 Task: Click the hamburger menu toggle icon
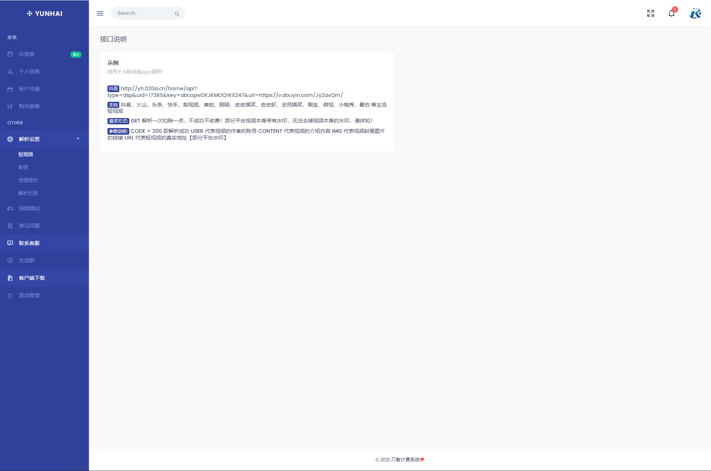pyautogui.click(x=100, y=13)
